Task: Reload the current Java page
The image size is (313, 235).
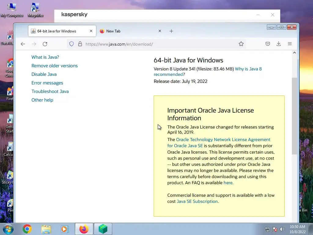Action: (x=45, y=44)
